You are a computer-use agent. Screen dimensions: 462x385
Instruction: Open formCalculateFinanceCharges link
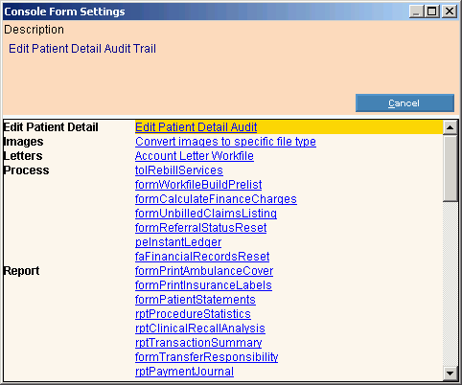coord(216,199)
